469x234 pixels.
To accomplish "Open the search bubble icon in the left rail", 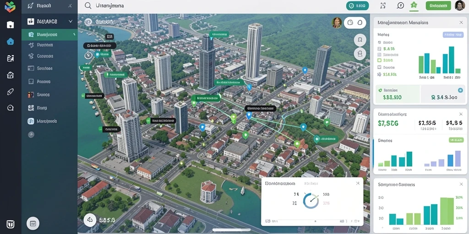I will coord(10,108).
